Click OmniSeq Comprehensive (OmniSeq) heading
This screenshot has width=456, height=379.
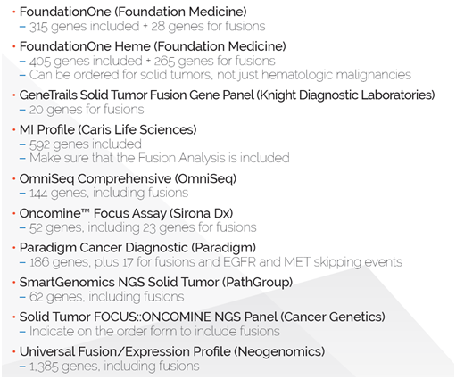[128, 179]
